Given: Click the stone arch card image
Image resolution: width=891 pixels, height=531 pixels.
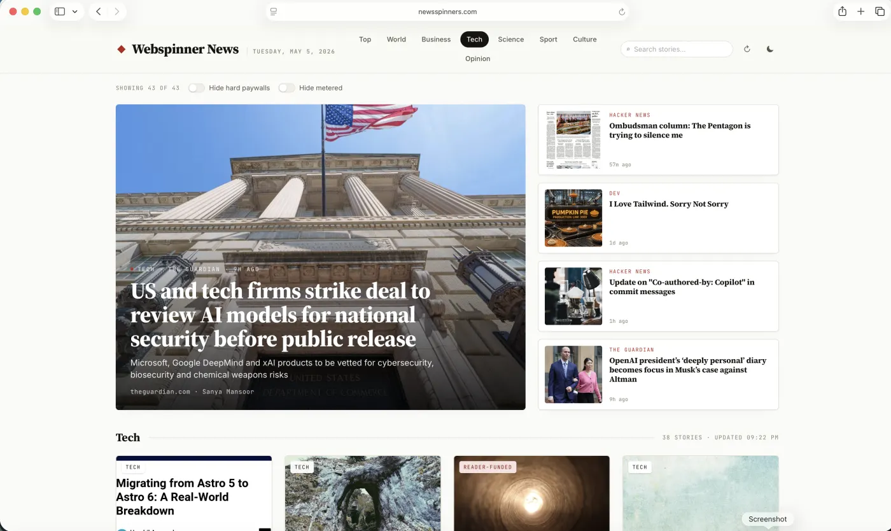Looking at the screenshot, I should tap(363, 493).
